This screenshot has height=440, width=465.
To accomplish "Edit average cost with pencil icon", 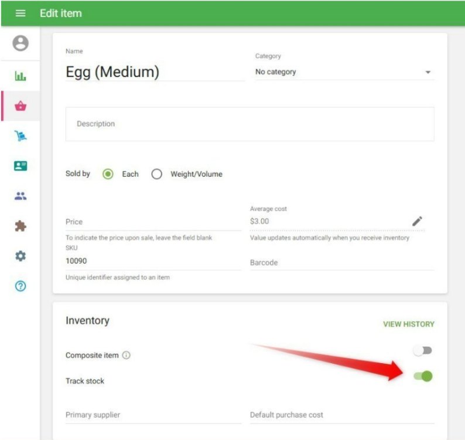I will point(417,221).
